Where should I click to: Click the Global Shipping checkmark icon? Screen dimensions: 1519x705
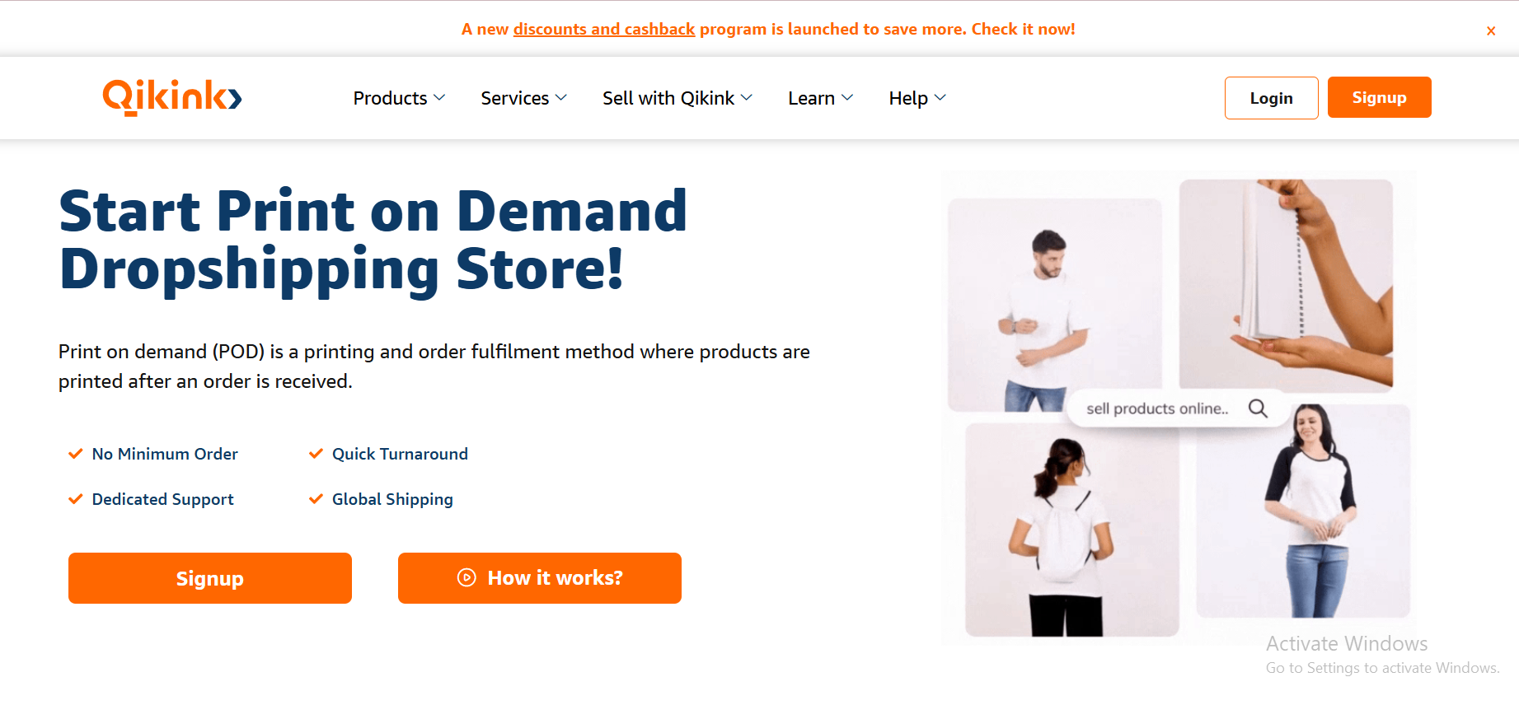pos(316,499)
